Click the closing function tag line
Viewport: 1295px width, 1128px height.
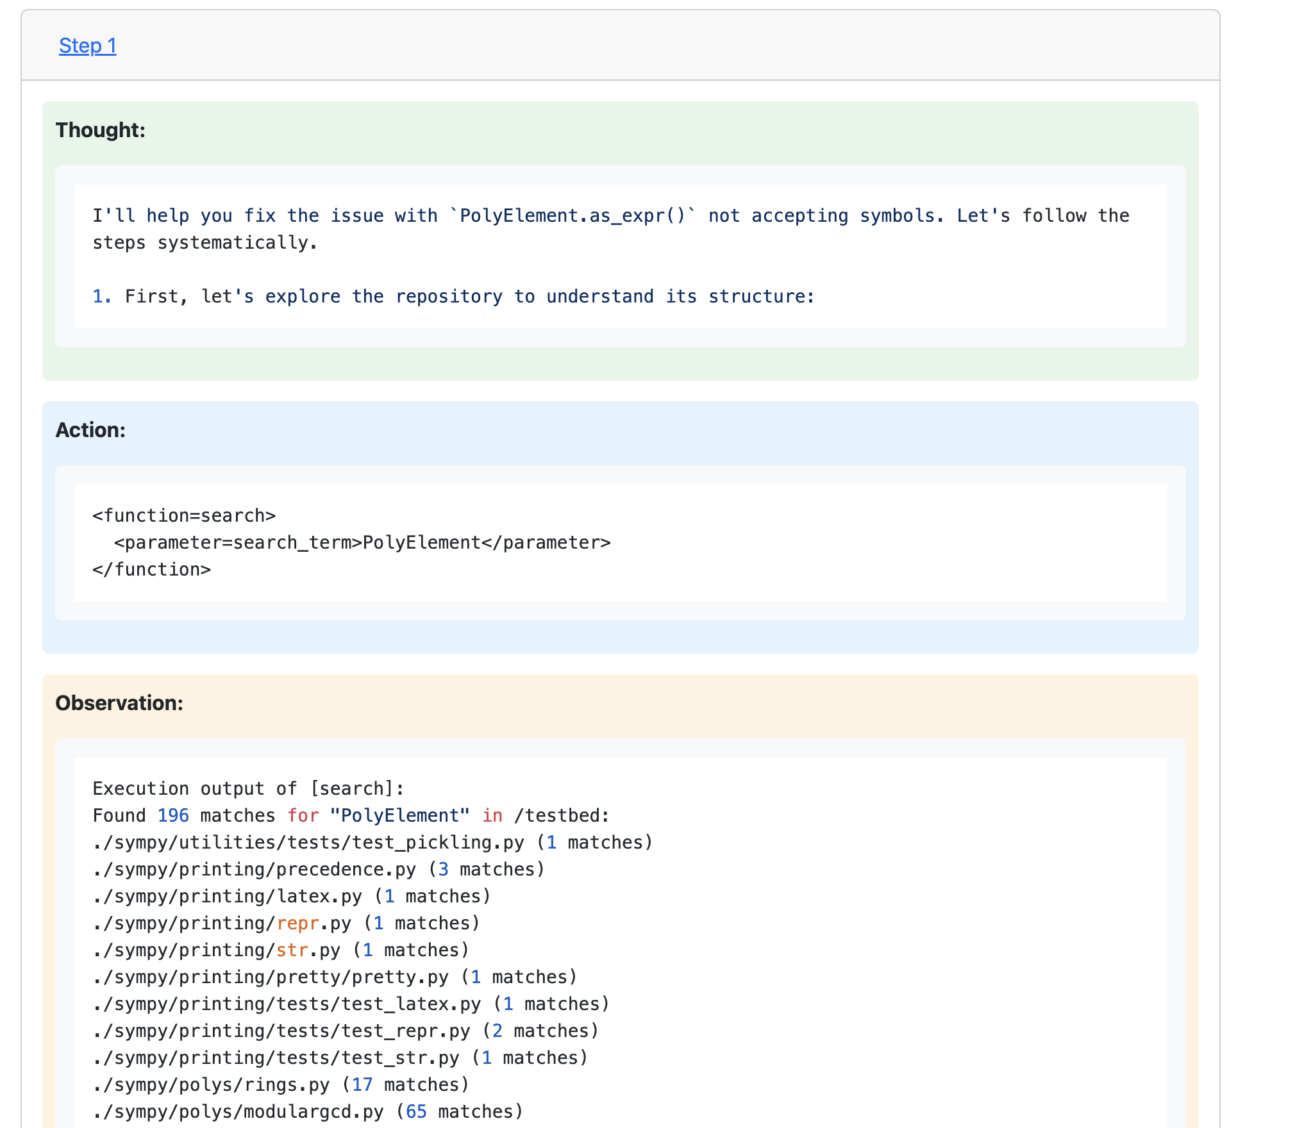point(151,570)
